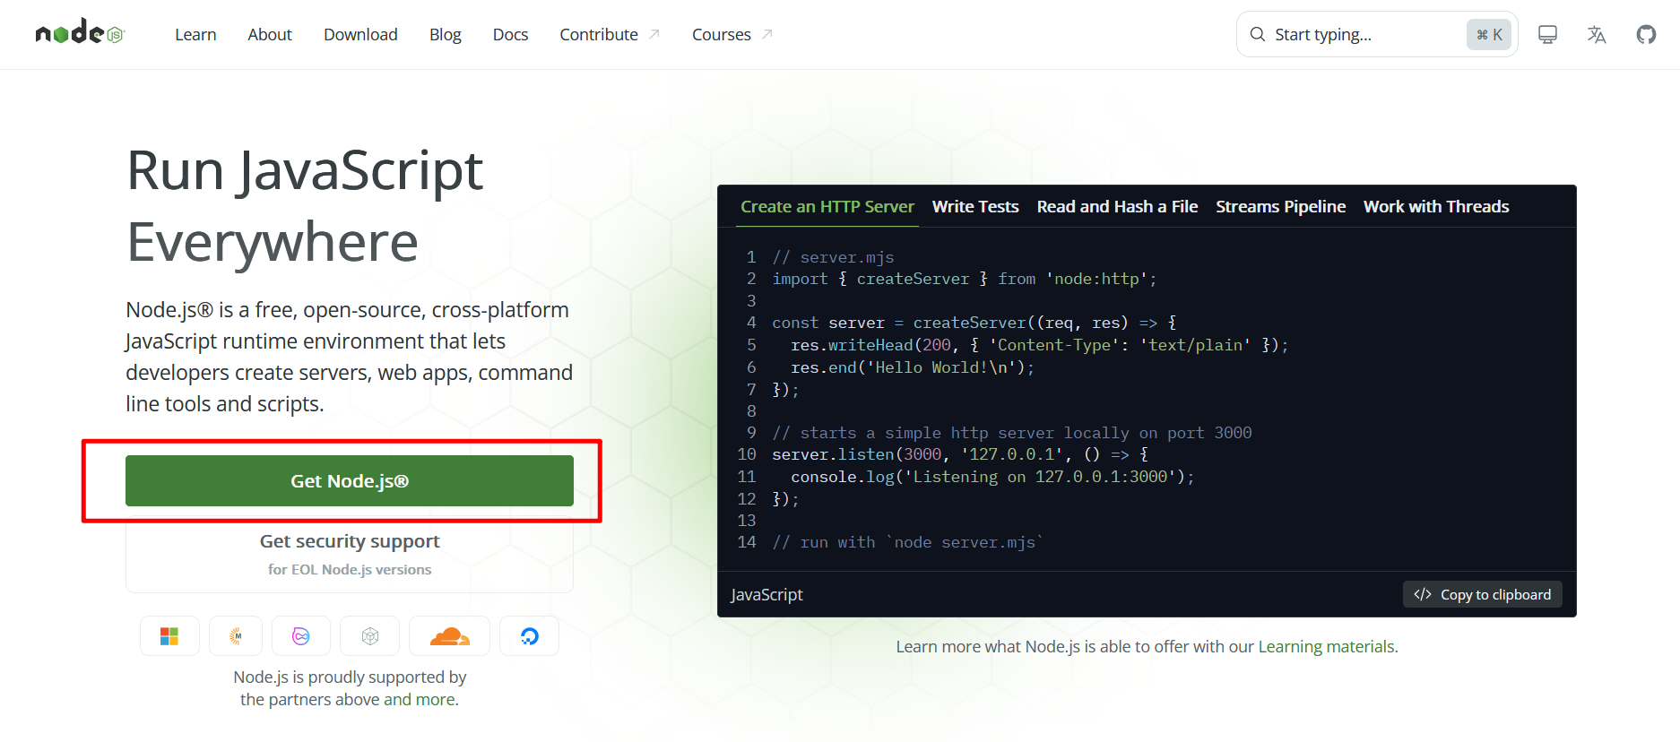Open the Docs page
1680x742 pixels.
[510, 34]
